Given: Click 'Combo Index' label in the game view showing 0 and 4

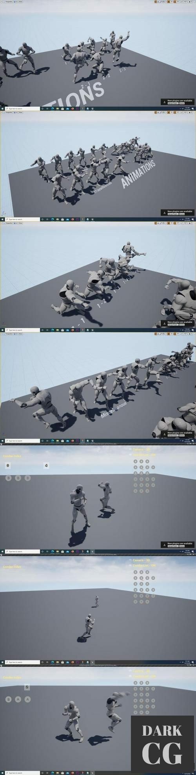Looking at the screenshot, I should pos(12,456).
